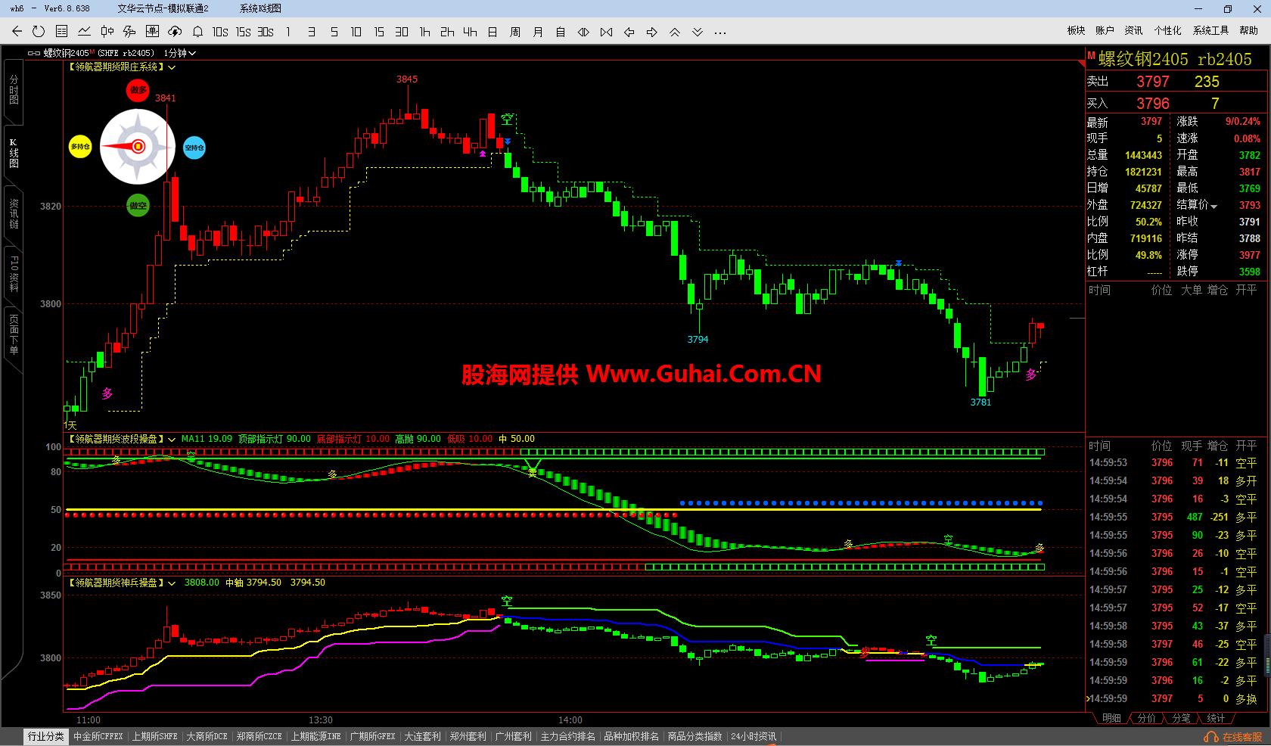The height and width of the screenshot is (746, 1271).
Task: Switch to the 分价 tab on right panel
Action: (1146, 719)
